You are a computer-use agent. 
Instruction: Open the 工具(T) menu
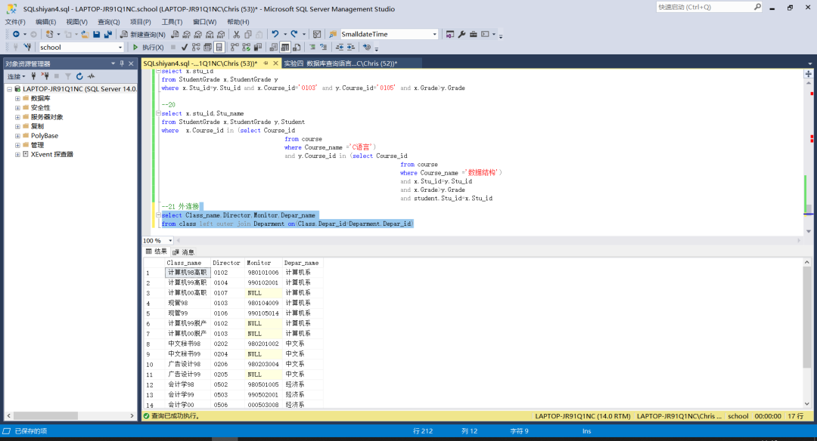pyautogui.click(x=172, y=22)
